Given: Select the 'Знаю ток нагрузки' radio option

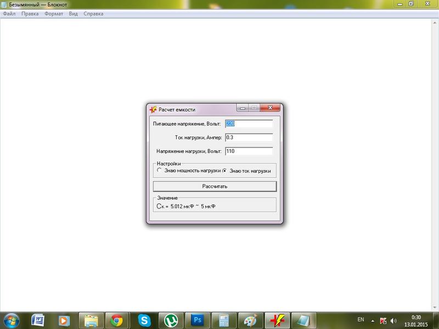Looking at the screenshot, I should [224, 171].
